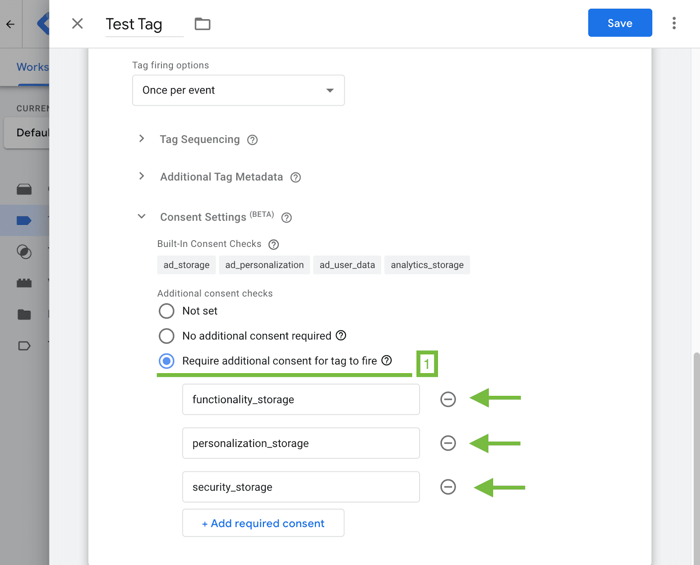Switch to the Workspace tab

click(x=33, y=67)
